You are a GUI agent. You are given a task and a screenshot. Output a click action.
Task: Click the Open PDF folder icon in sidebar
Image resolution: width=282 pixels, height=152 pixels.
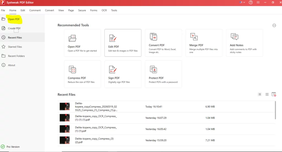[x=3, y=19]
